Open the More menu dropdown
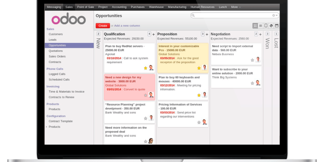324x162 pixels. [x=236, y=7]
